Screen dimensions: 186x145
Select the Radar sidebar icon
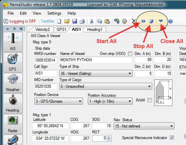[x=13, y=124]
